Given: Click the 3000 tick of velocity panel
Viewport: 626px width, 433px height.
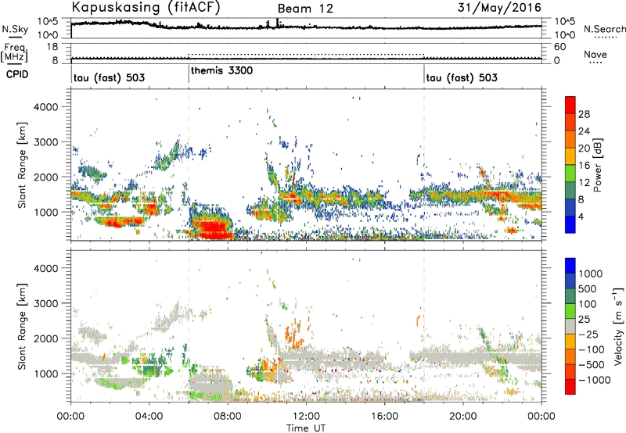Looking at the screenshot, I should point(46,303).
